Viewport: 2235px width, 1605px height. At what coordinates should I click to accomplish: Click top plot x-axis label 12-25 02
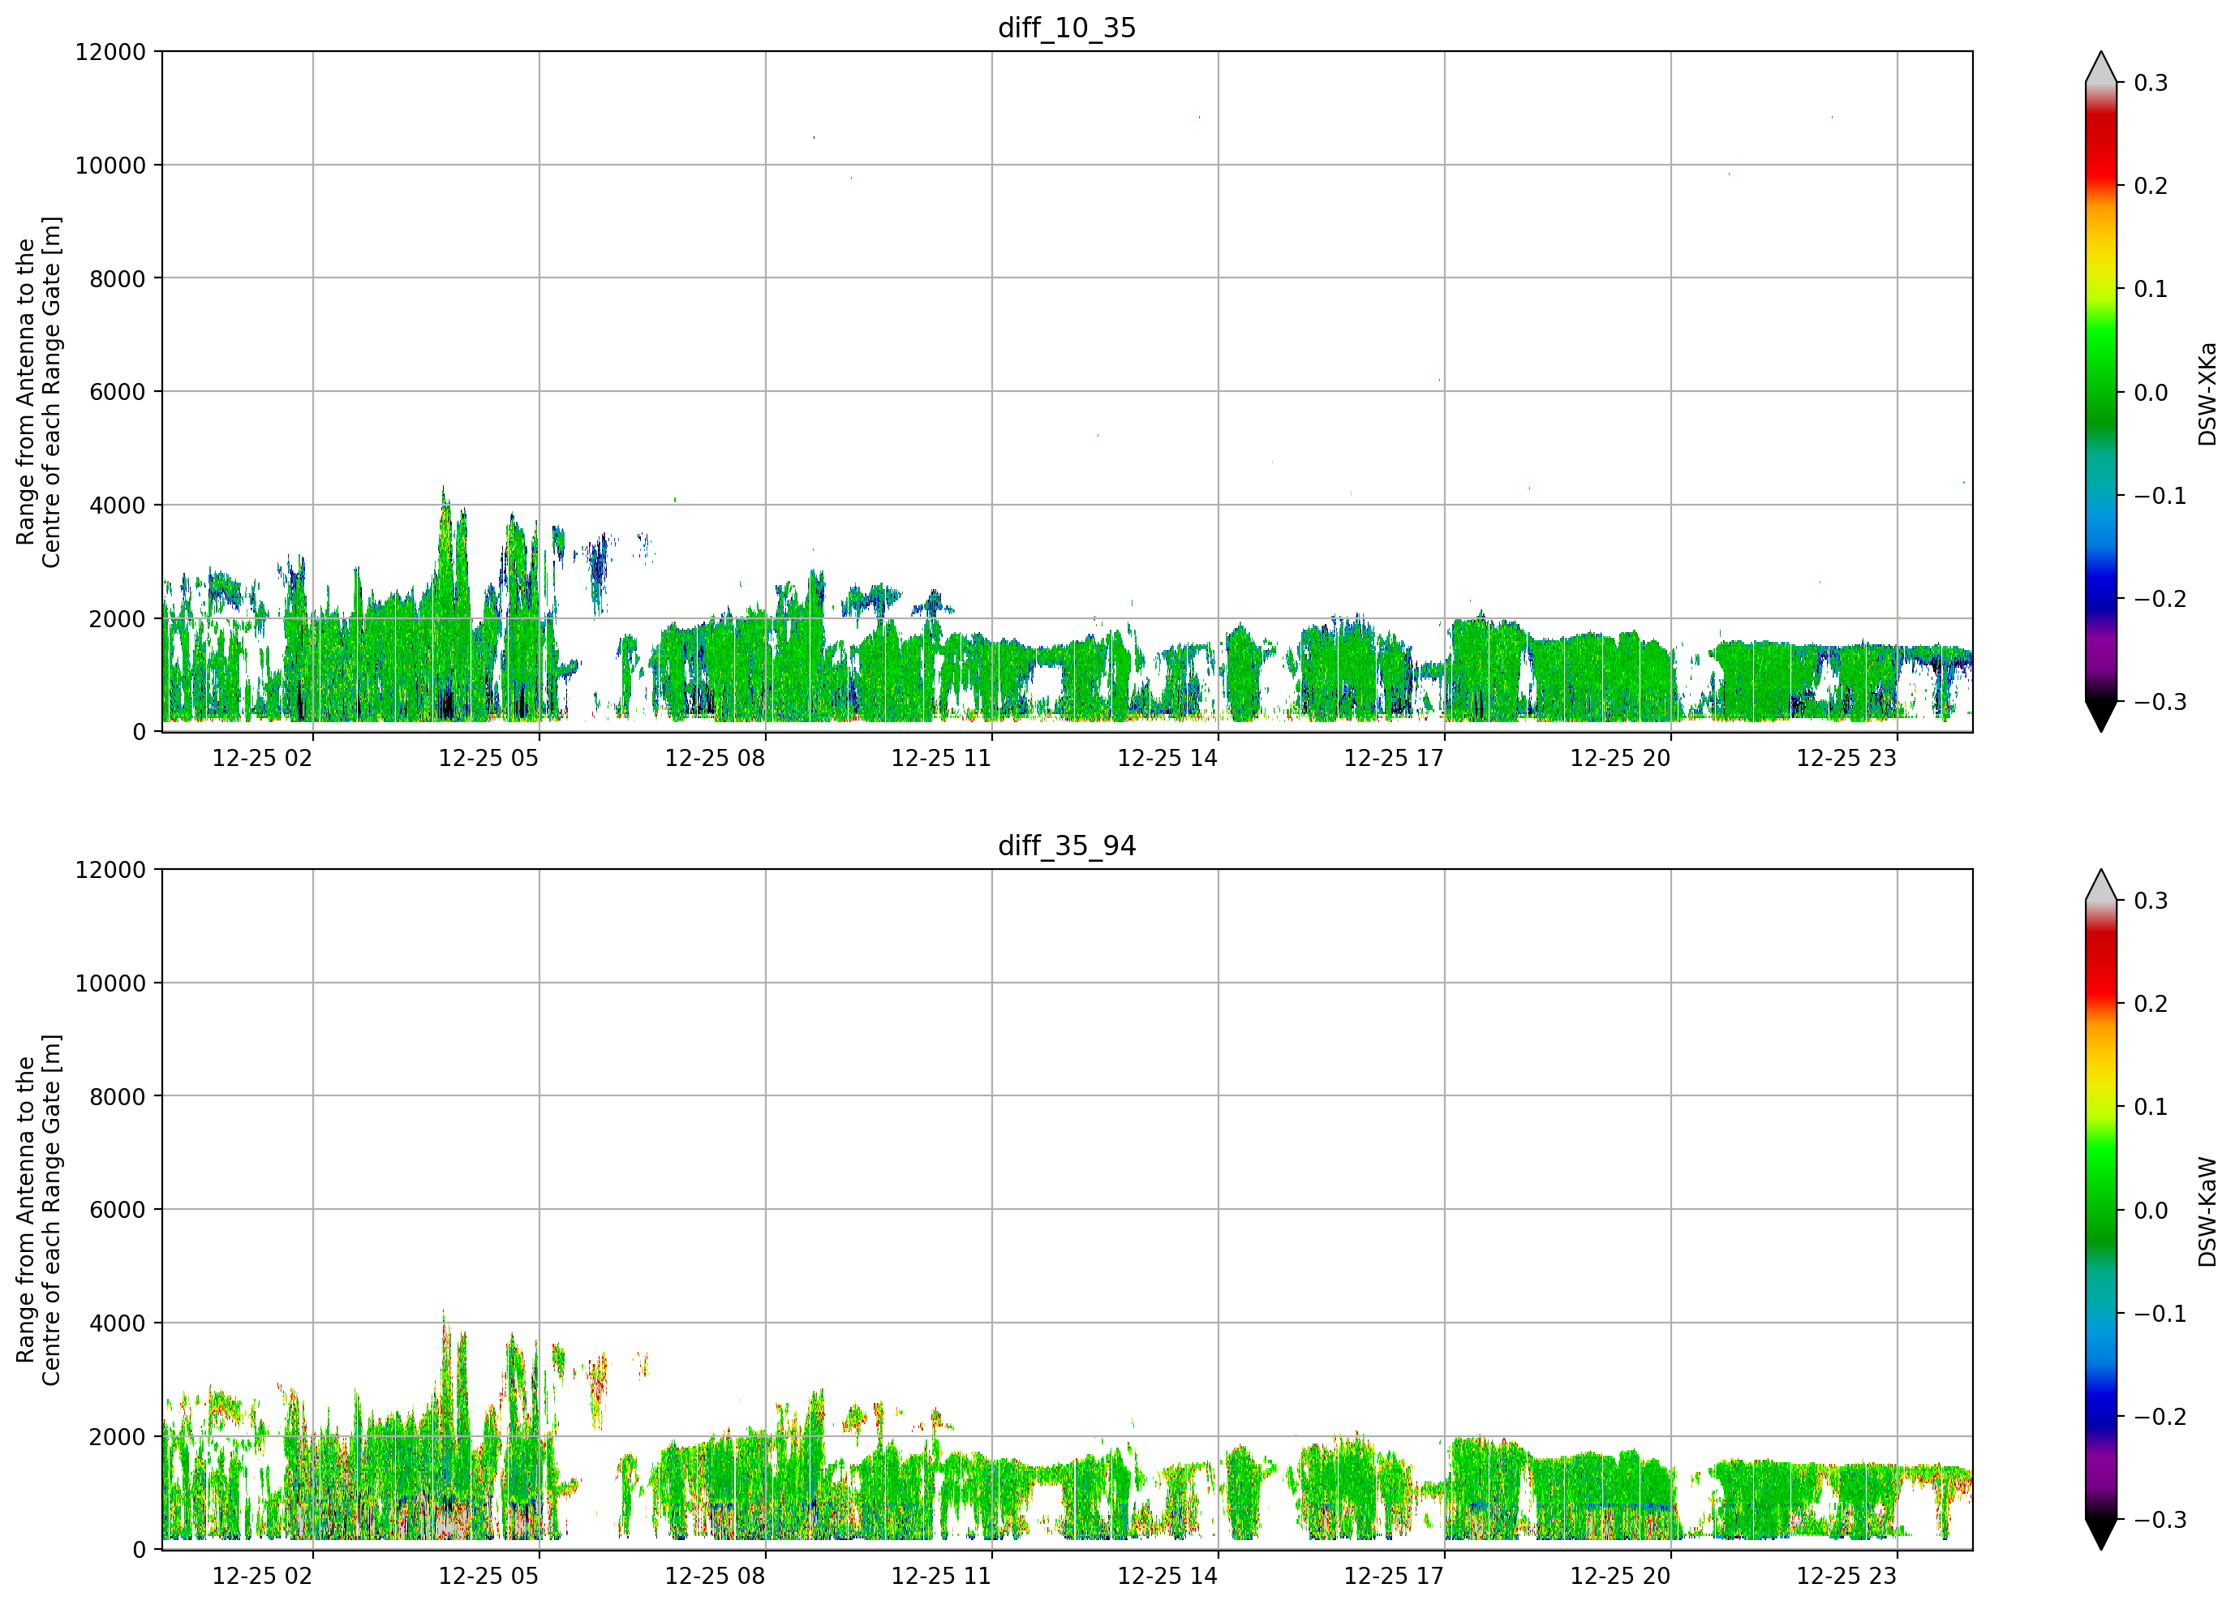(x=262, y=758)
